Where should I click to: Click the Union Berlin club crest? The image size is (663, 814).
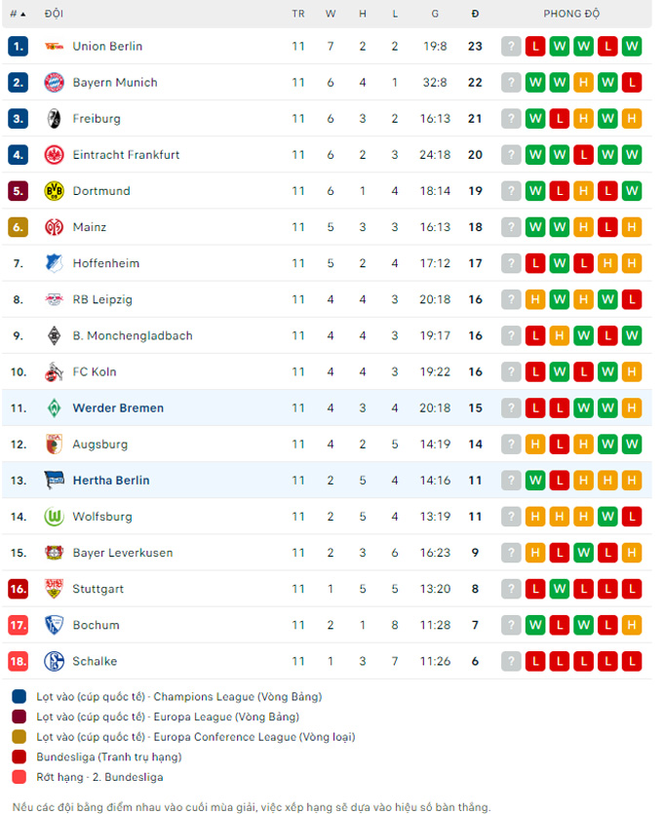[x=54, y=46]
